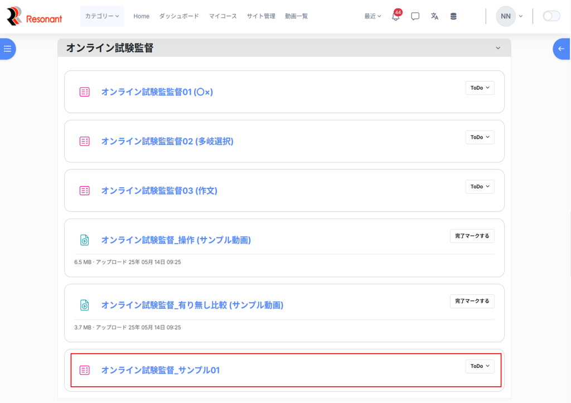Viewport: 571px width, 403px height.
Task: Open the NN user profile avatar
Action: tap(506, 17)
